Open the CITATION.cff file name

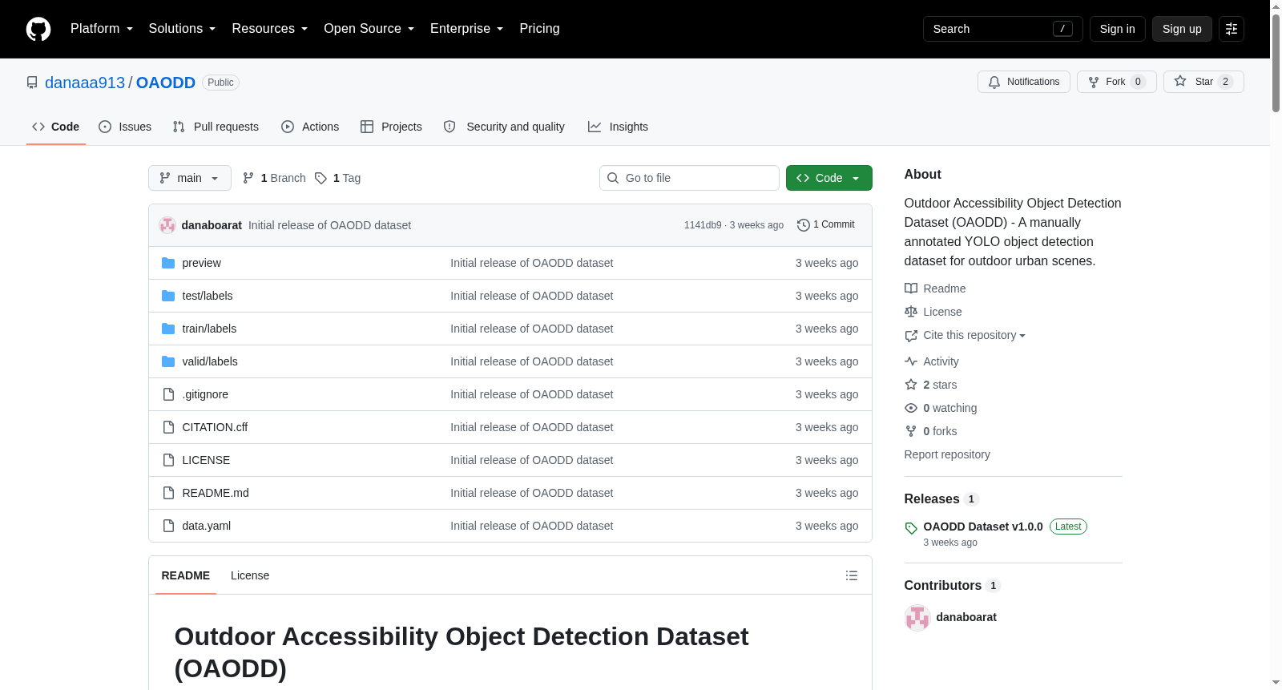click(215, 427)
